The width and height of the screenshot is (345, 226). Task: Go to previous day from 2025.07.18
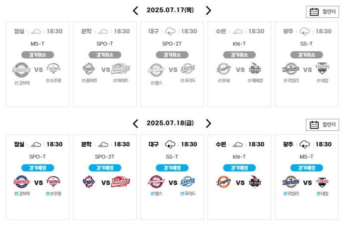coord(135,124)
